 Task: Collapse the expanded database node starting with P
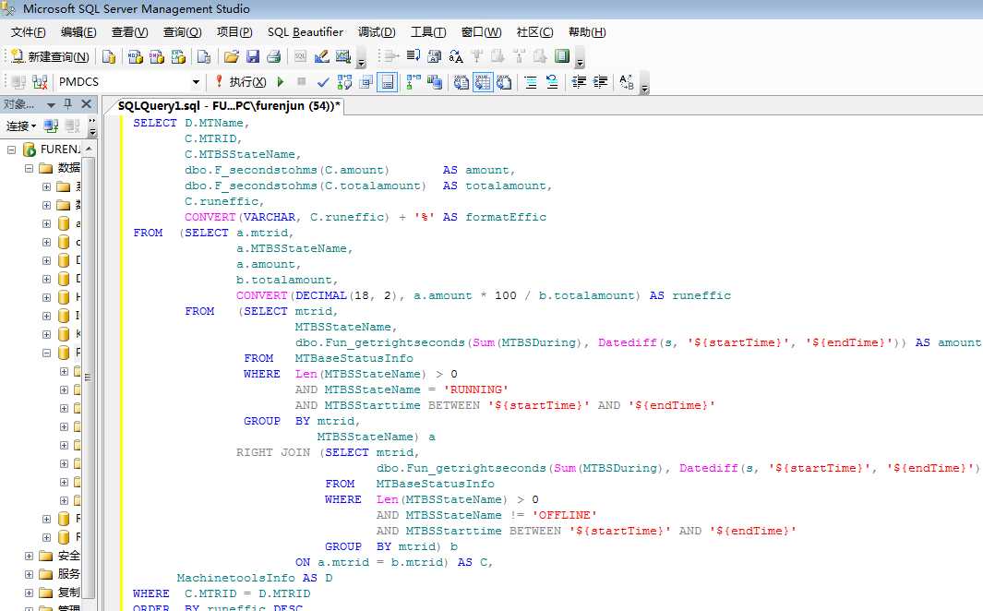pyautogui.click(x=46, y=353)
